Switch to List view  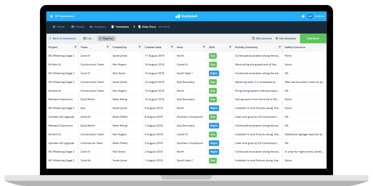(x=87, y=38)
